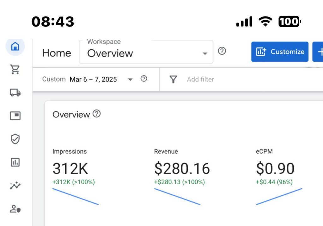Open the admin person icon in sidebar
Viewport: 323px width, 226px height.
point(15,209)
